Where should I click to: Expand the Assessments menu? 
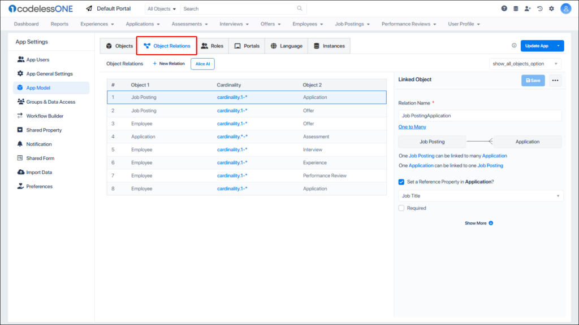[x=189, y=24]
